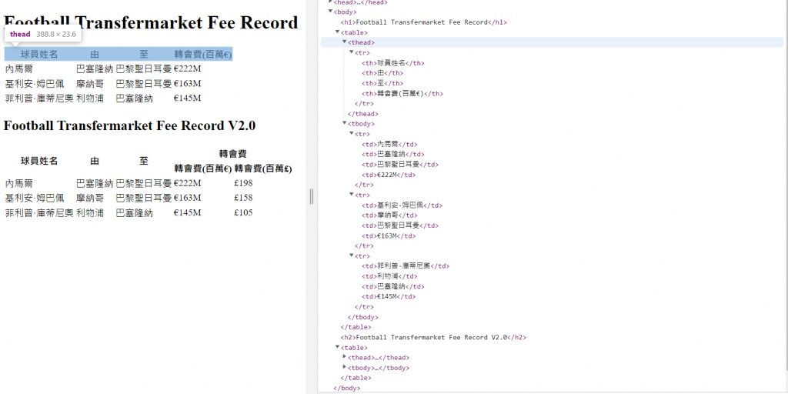
Task: Collapse the second table node arrow
Action: (x=338, y=347)
